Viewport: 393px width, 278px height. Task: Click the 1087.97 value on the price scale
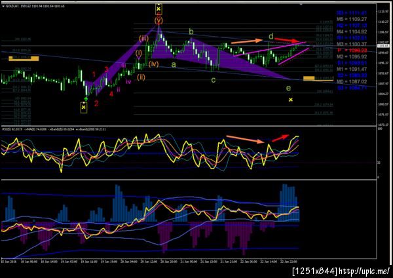pos(383,83)
